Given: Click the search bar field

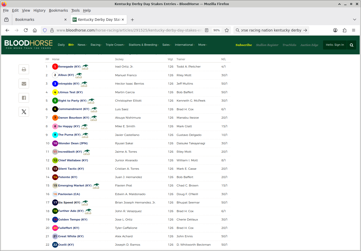Looking at the screenshot, I should coord(271,30).
